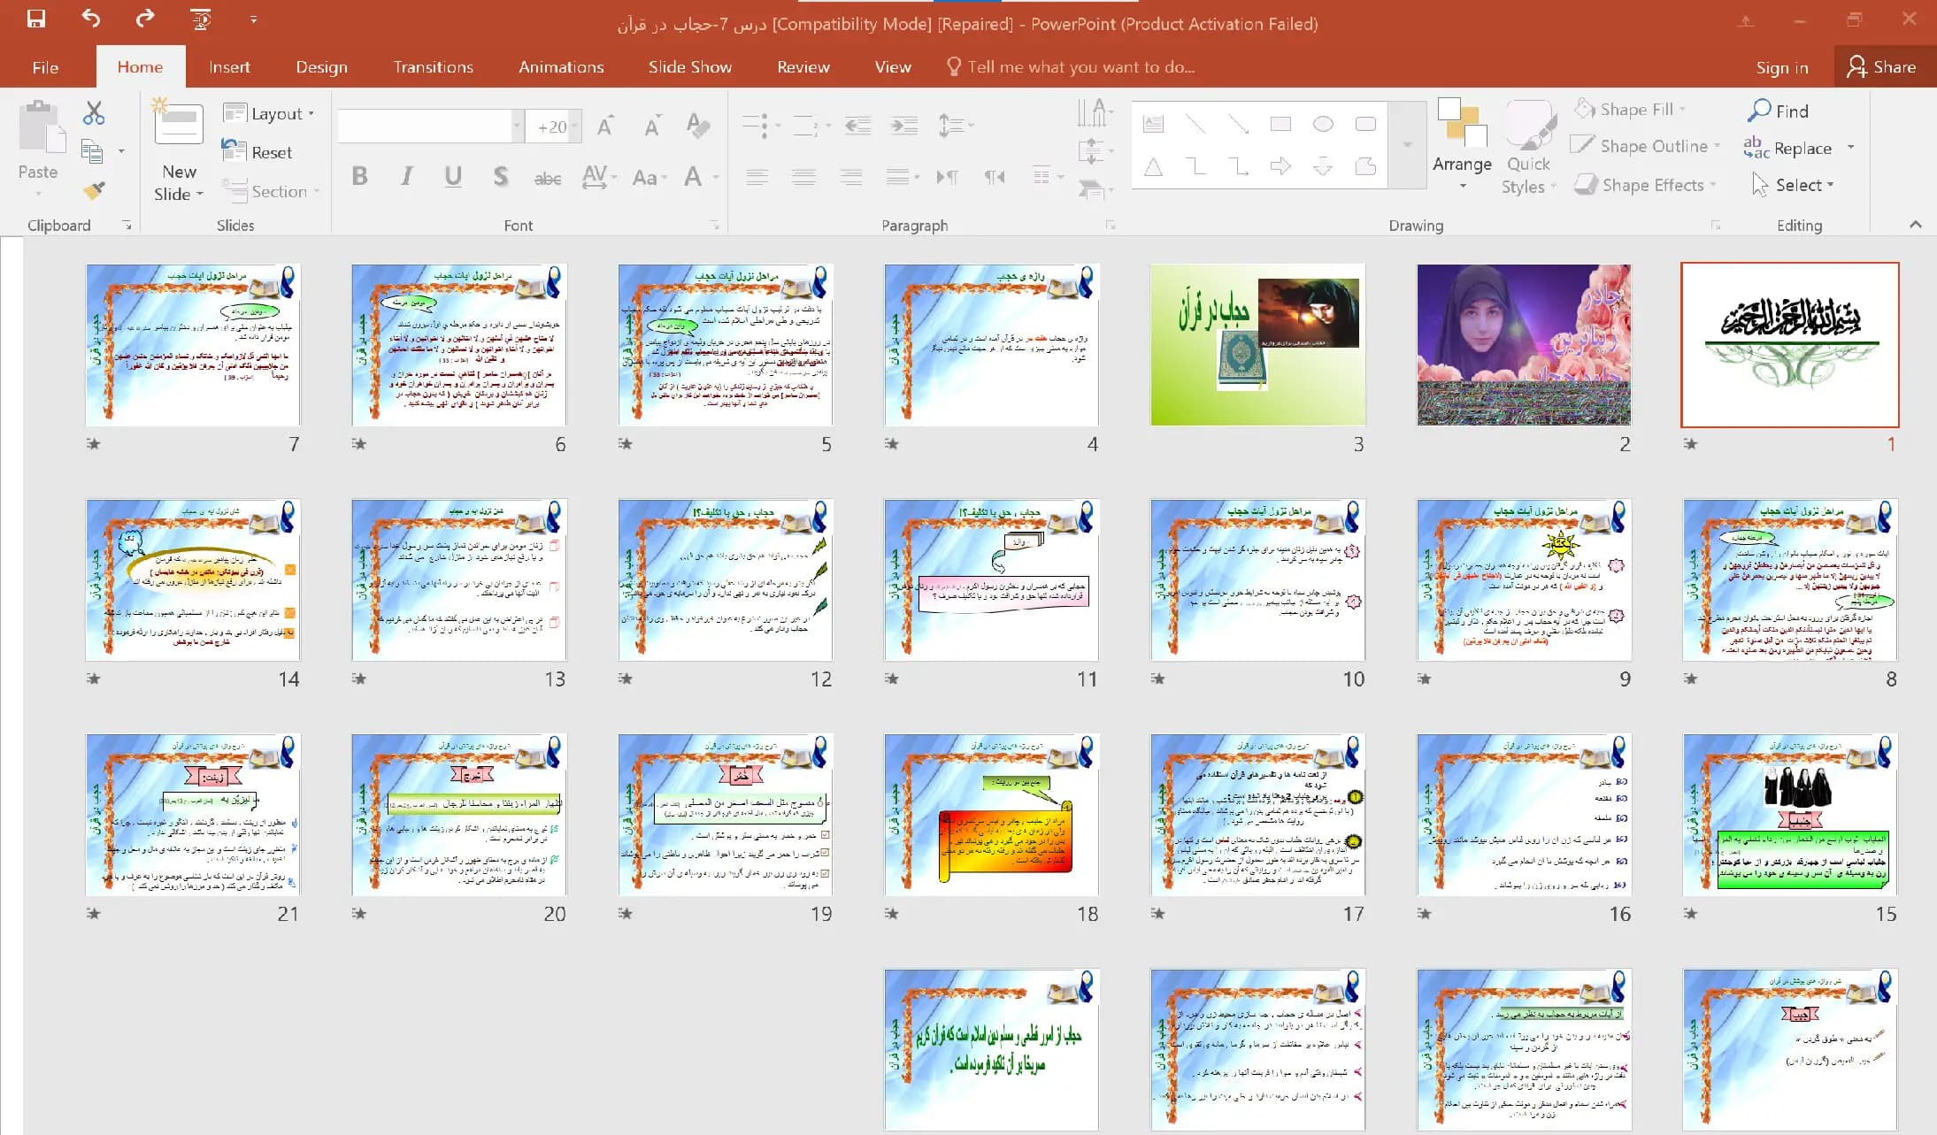Click Clear All Formatting icon

tap(698, 126)
